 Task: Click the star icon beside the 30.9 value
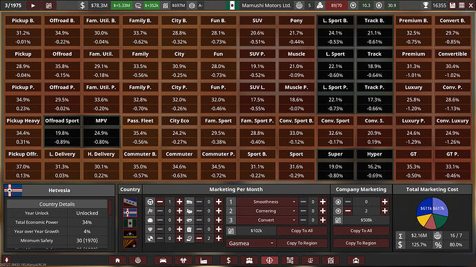click(x=379, y=6)
